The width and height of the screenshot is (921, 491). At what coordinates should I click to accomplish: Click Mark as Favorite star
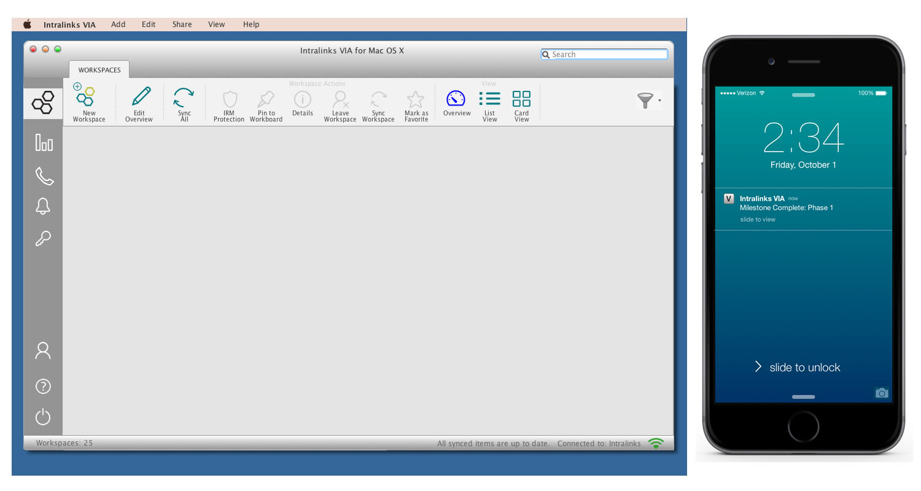tap(416, 106)
